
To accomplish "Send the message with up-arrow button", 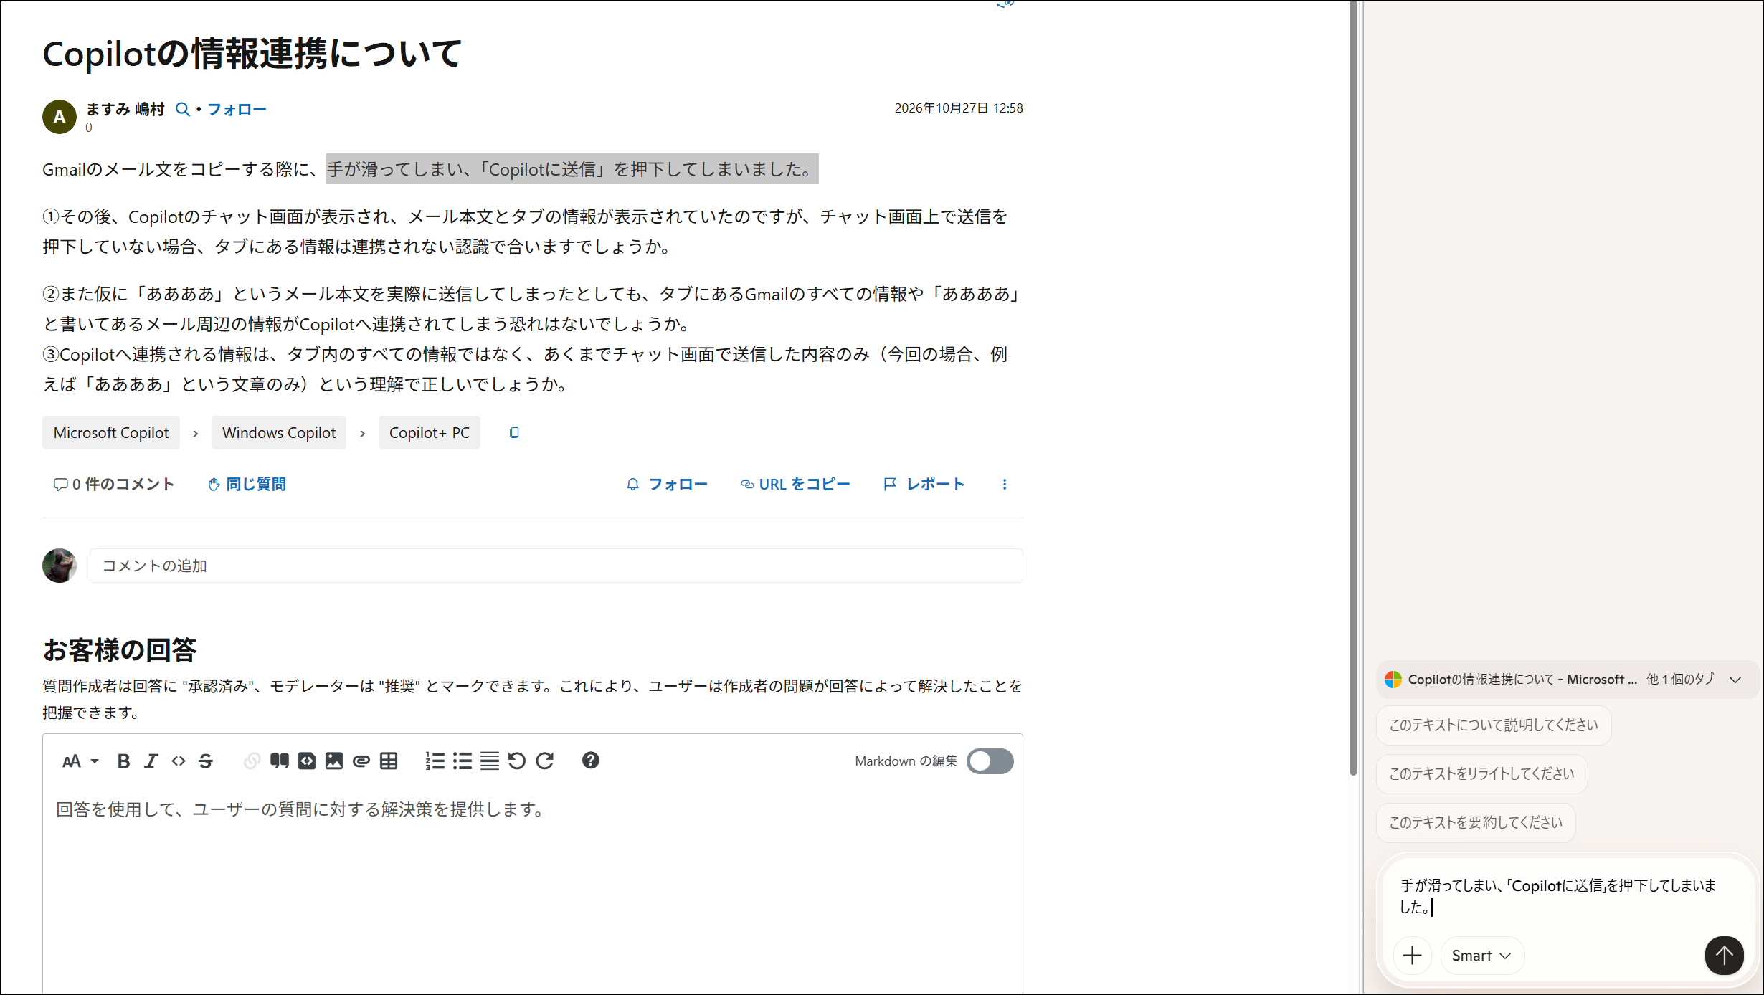I will 1724,956.
